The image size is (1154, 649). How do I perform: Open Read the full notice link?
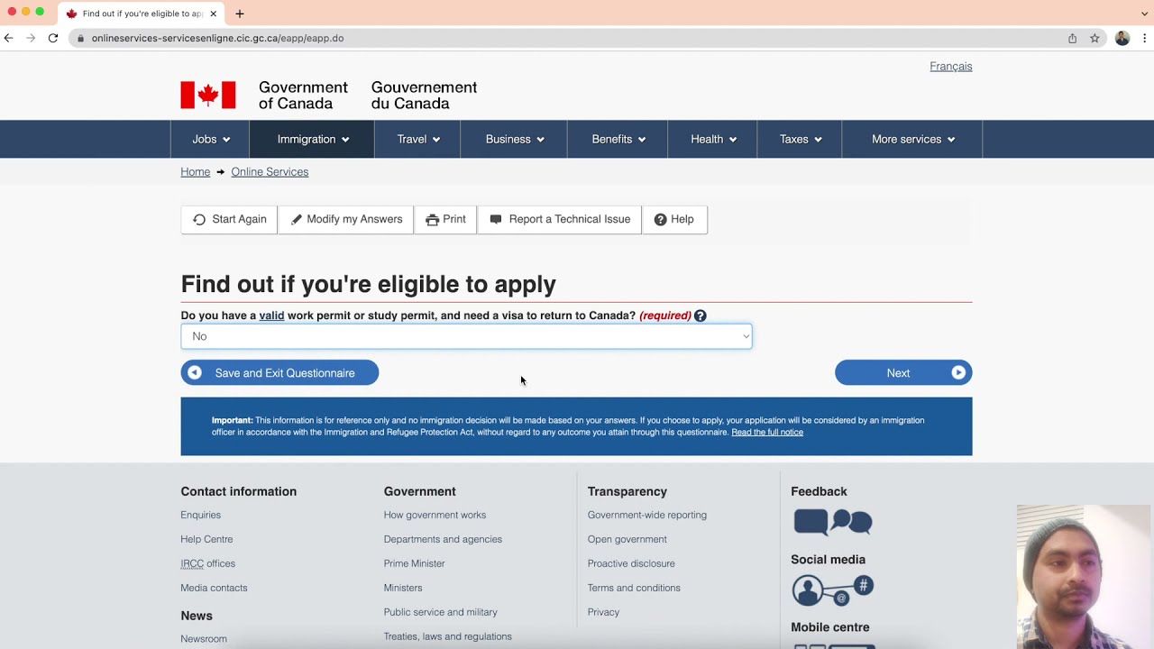tap(767, 433)
